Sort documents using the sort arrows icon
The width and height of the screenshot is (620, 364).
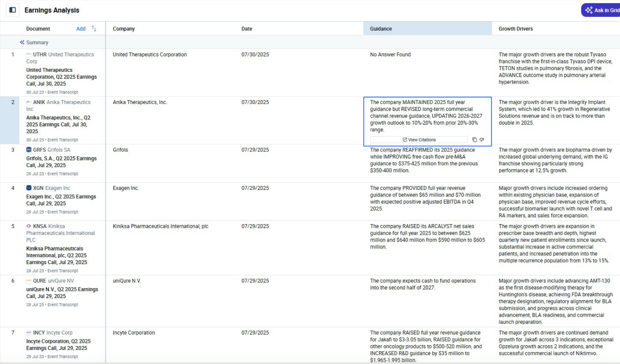coord(94,28)
